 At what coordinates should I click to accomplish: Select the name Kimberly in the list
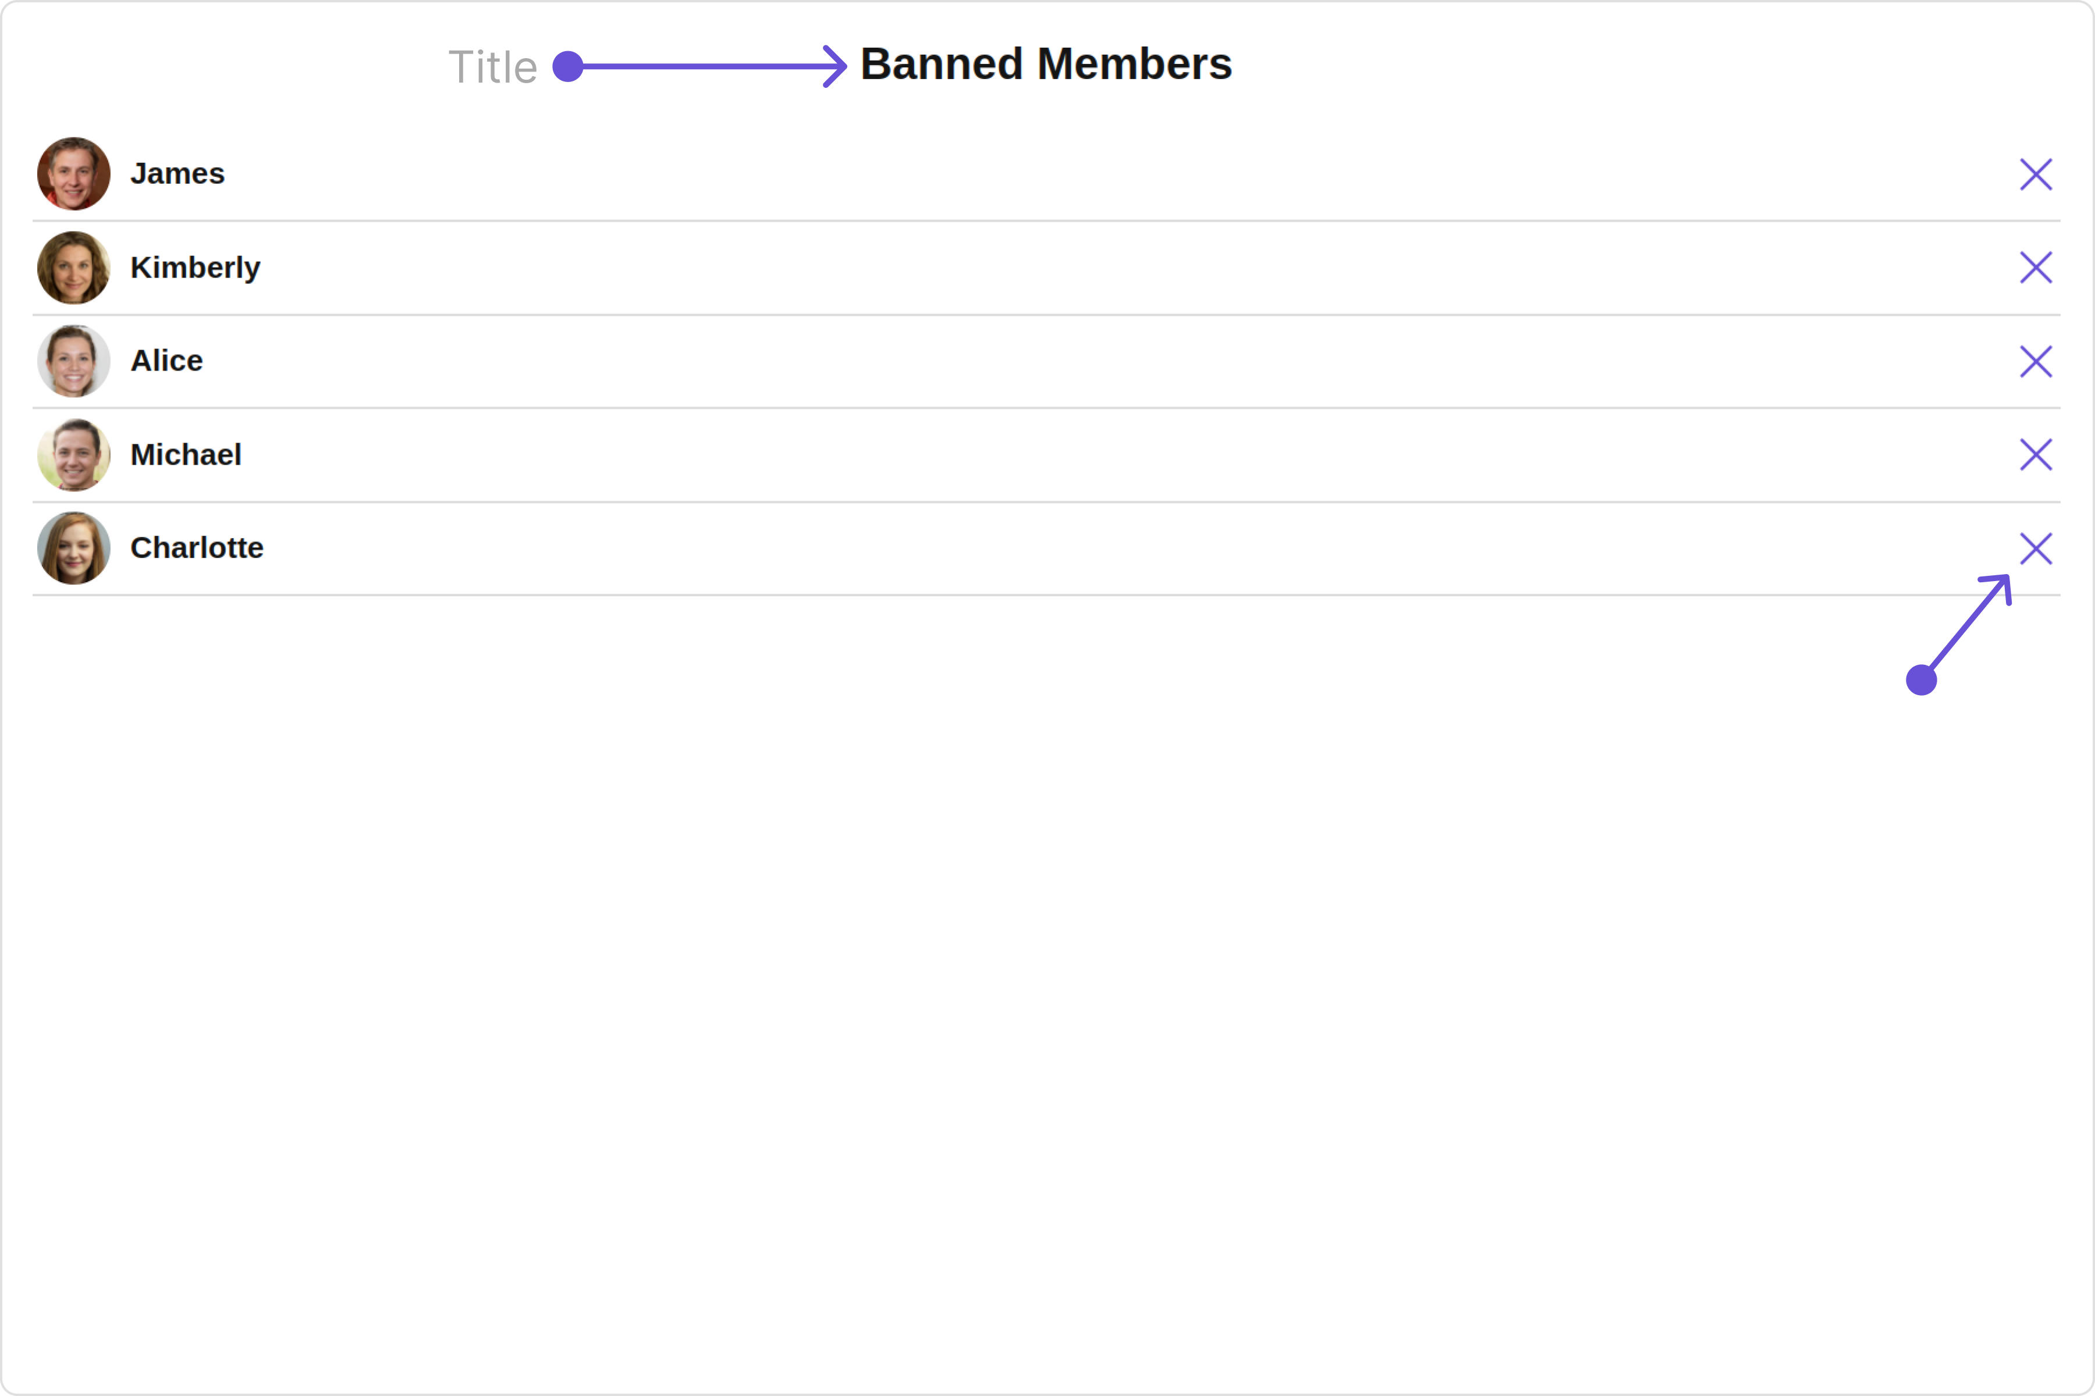[195, 267]
